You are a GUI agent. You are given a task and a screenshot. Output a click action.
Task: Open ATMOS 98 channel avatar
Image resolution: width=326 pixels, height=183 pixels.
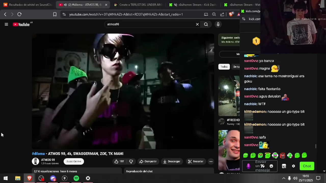click(35, 161)
